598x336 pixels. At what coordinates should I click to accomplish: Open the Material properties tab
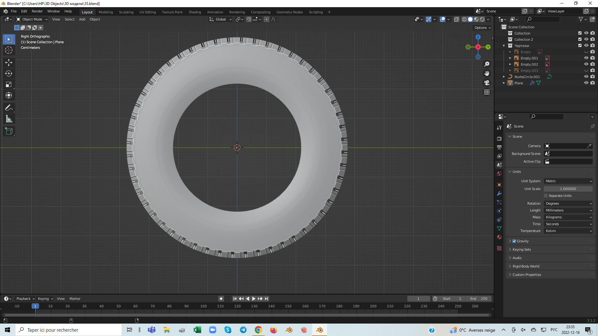click(499, 237)
